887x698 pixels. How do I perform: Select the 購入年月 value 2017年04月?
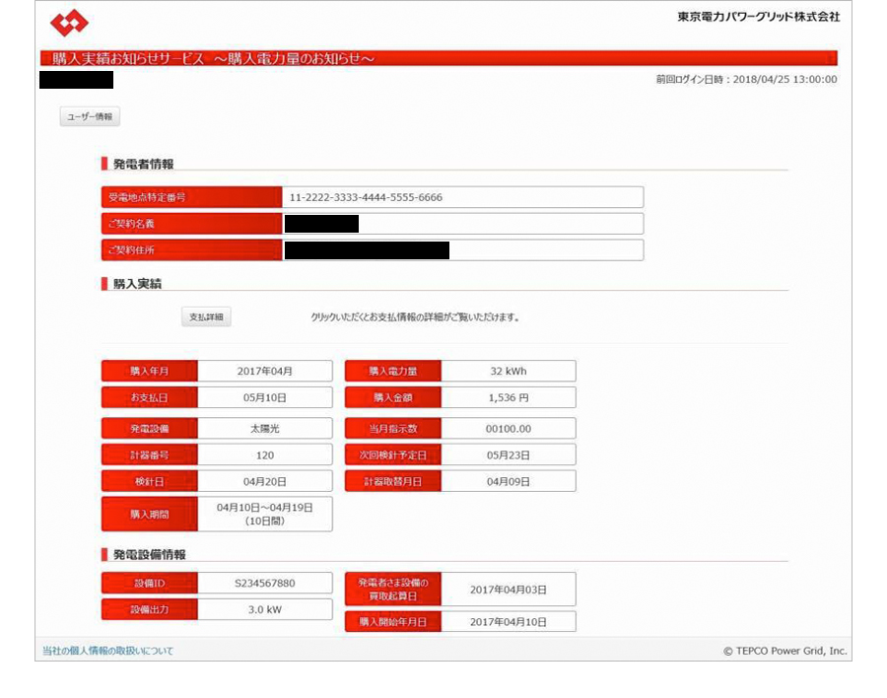tap(264, 372)
